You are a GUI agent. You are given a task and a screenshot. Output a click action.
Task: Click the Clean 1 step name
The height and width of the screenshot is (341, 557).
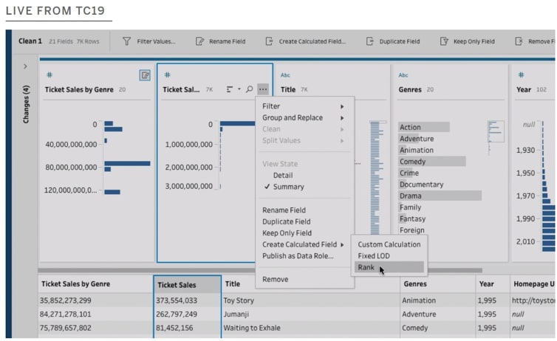(30, 41)
